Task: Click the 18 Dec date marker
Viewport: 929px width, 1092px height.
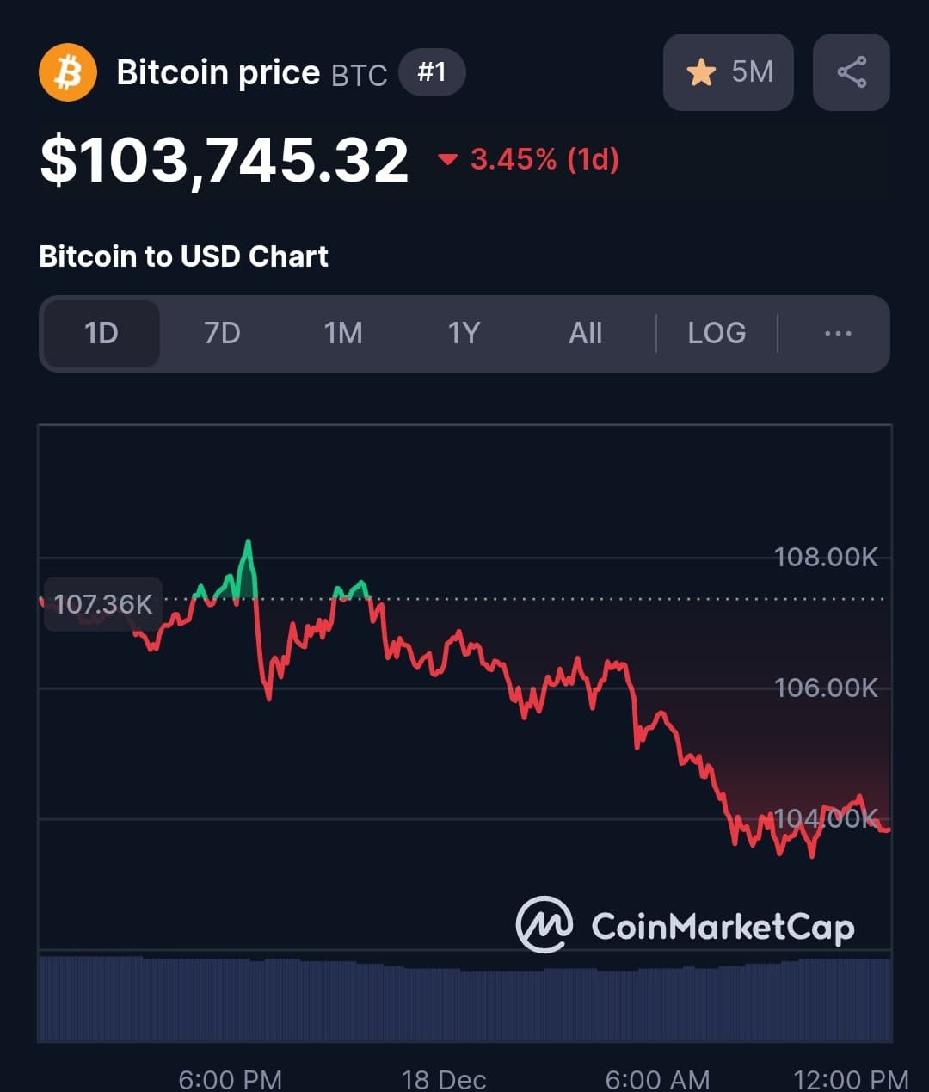Action: [444, 1079]
